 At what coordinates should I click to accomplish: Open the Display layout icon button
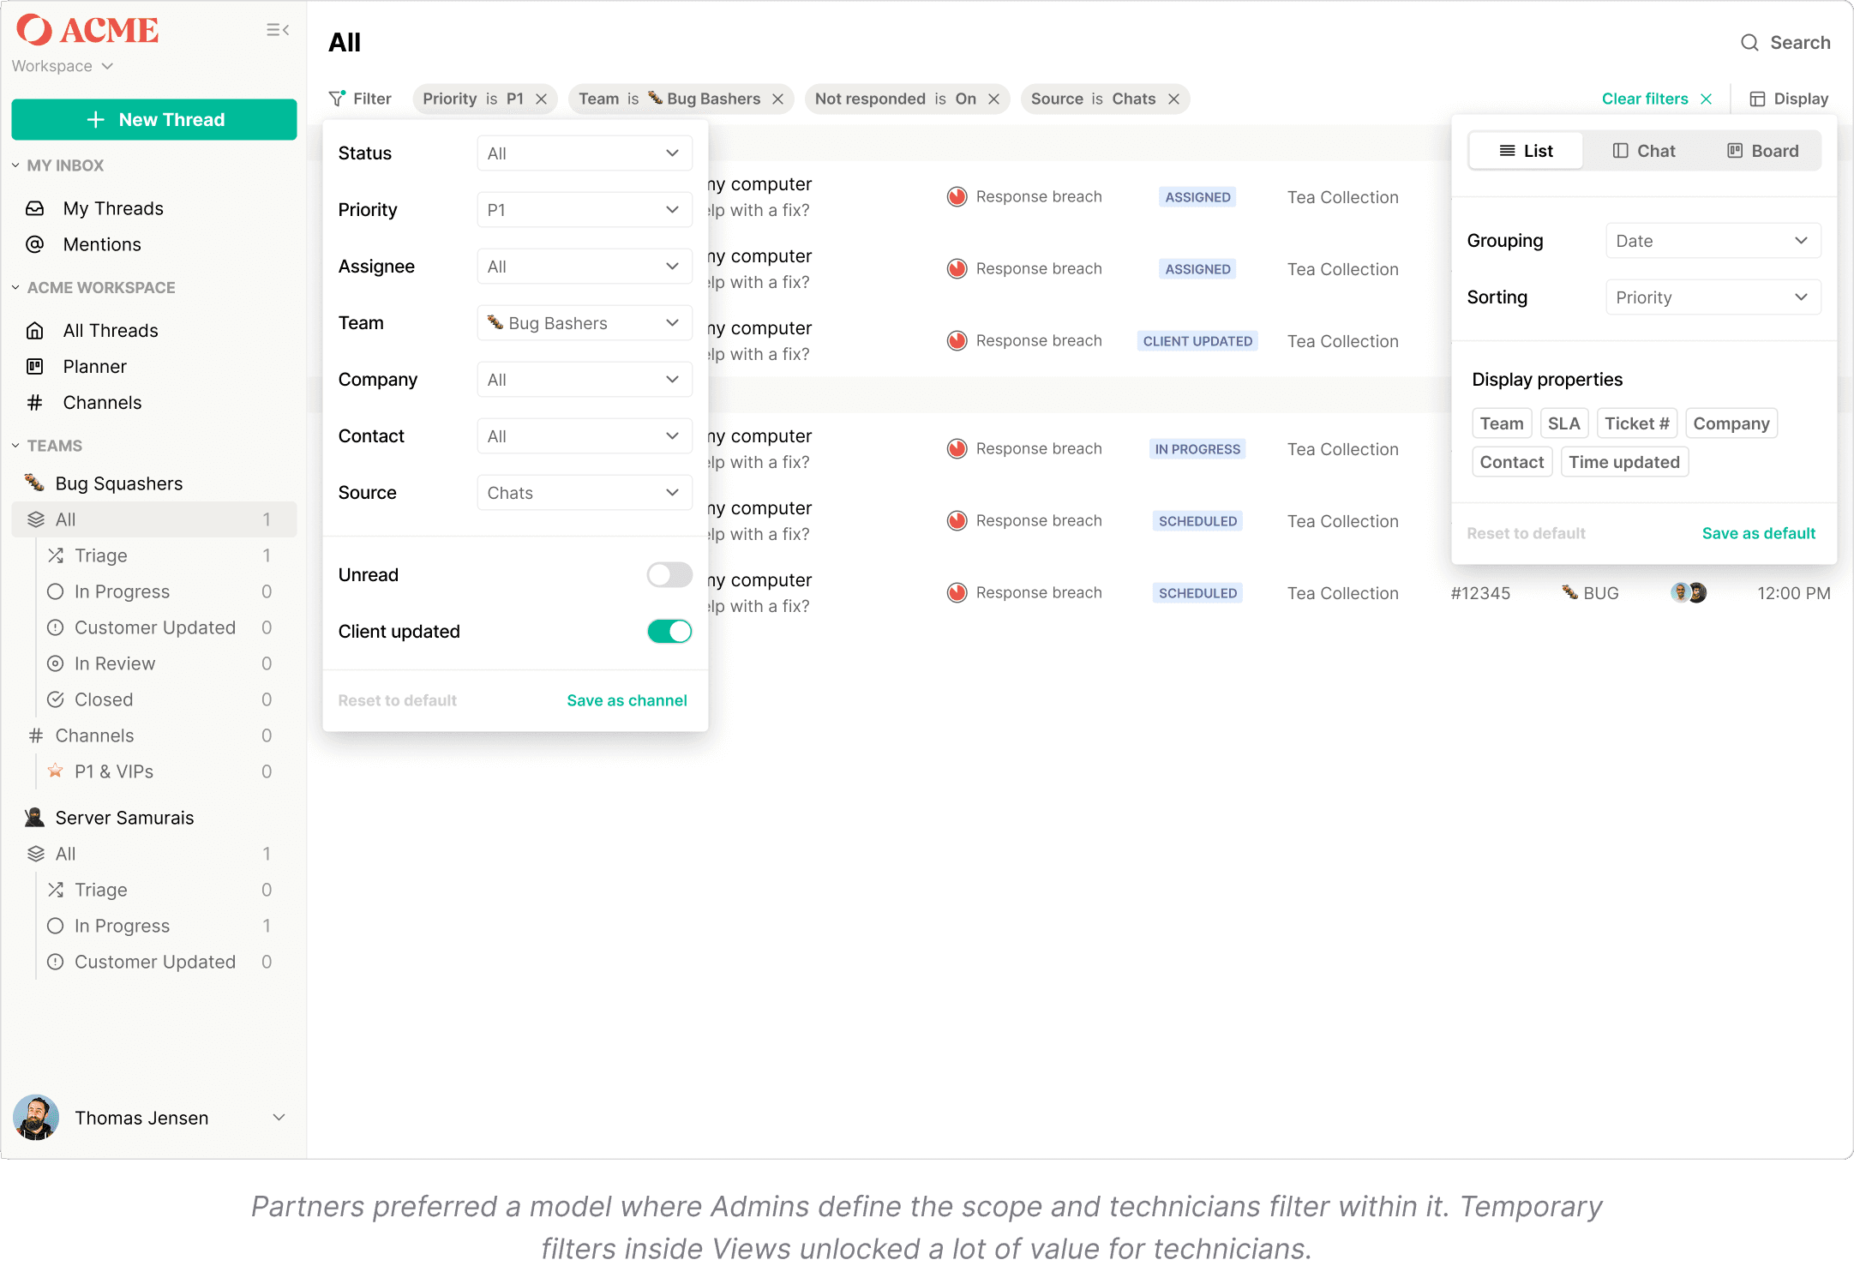1757,99
